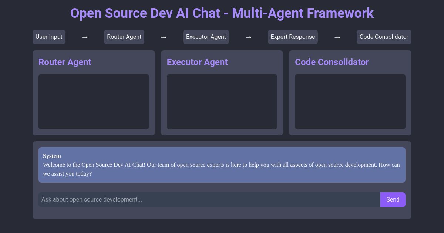The height and width of the screenshot is (233, 444).
Task: Select the Code Consolidator workflow step chip
Action: tap(384, 37)
